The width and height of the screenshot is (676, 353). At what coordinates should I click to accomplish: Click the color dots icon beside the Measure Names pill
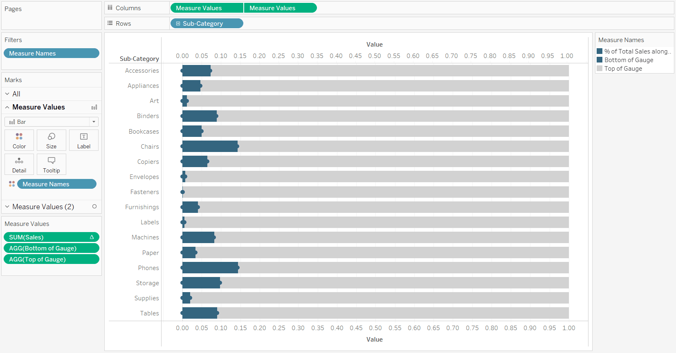[11, 184]
